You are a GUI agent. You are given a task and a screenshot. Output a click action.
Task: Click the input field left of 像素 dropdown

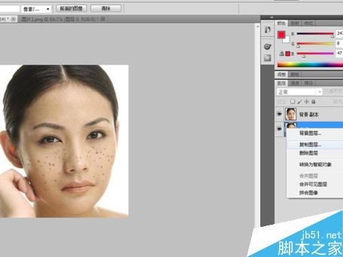(10, 9)
